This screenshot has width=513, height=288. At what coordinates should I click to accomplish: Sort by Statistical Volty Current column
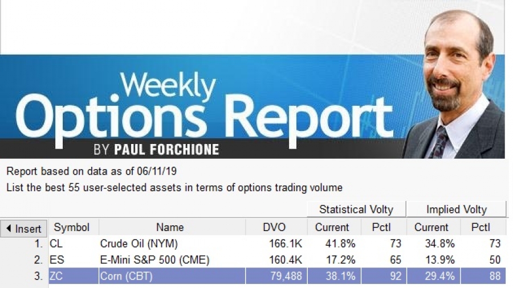point(333,227)
